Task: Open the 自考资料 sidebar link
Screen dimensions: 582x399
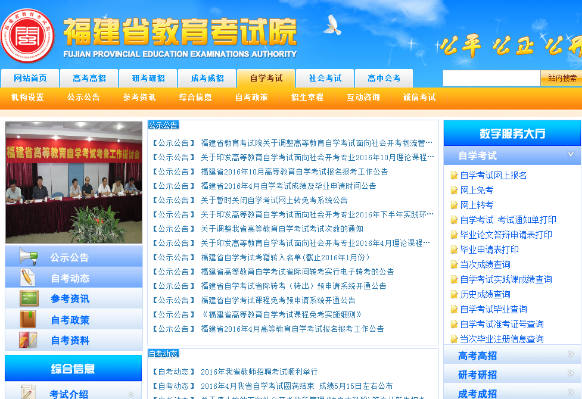Action: click(x=70, y=341)
